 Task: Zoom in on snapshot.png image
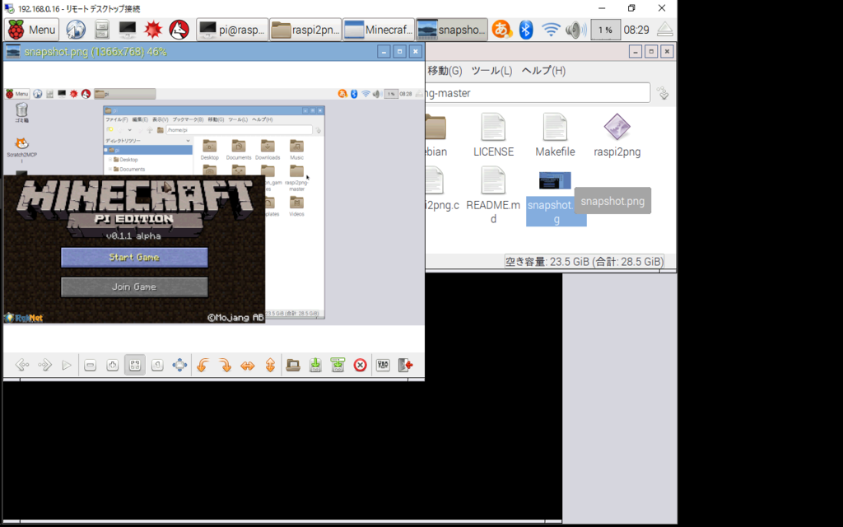112,365
